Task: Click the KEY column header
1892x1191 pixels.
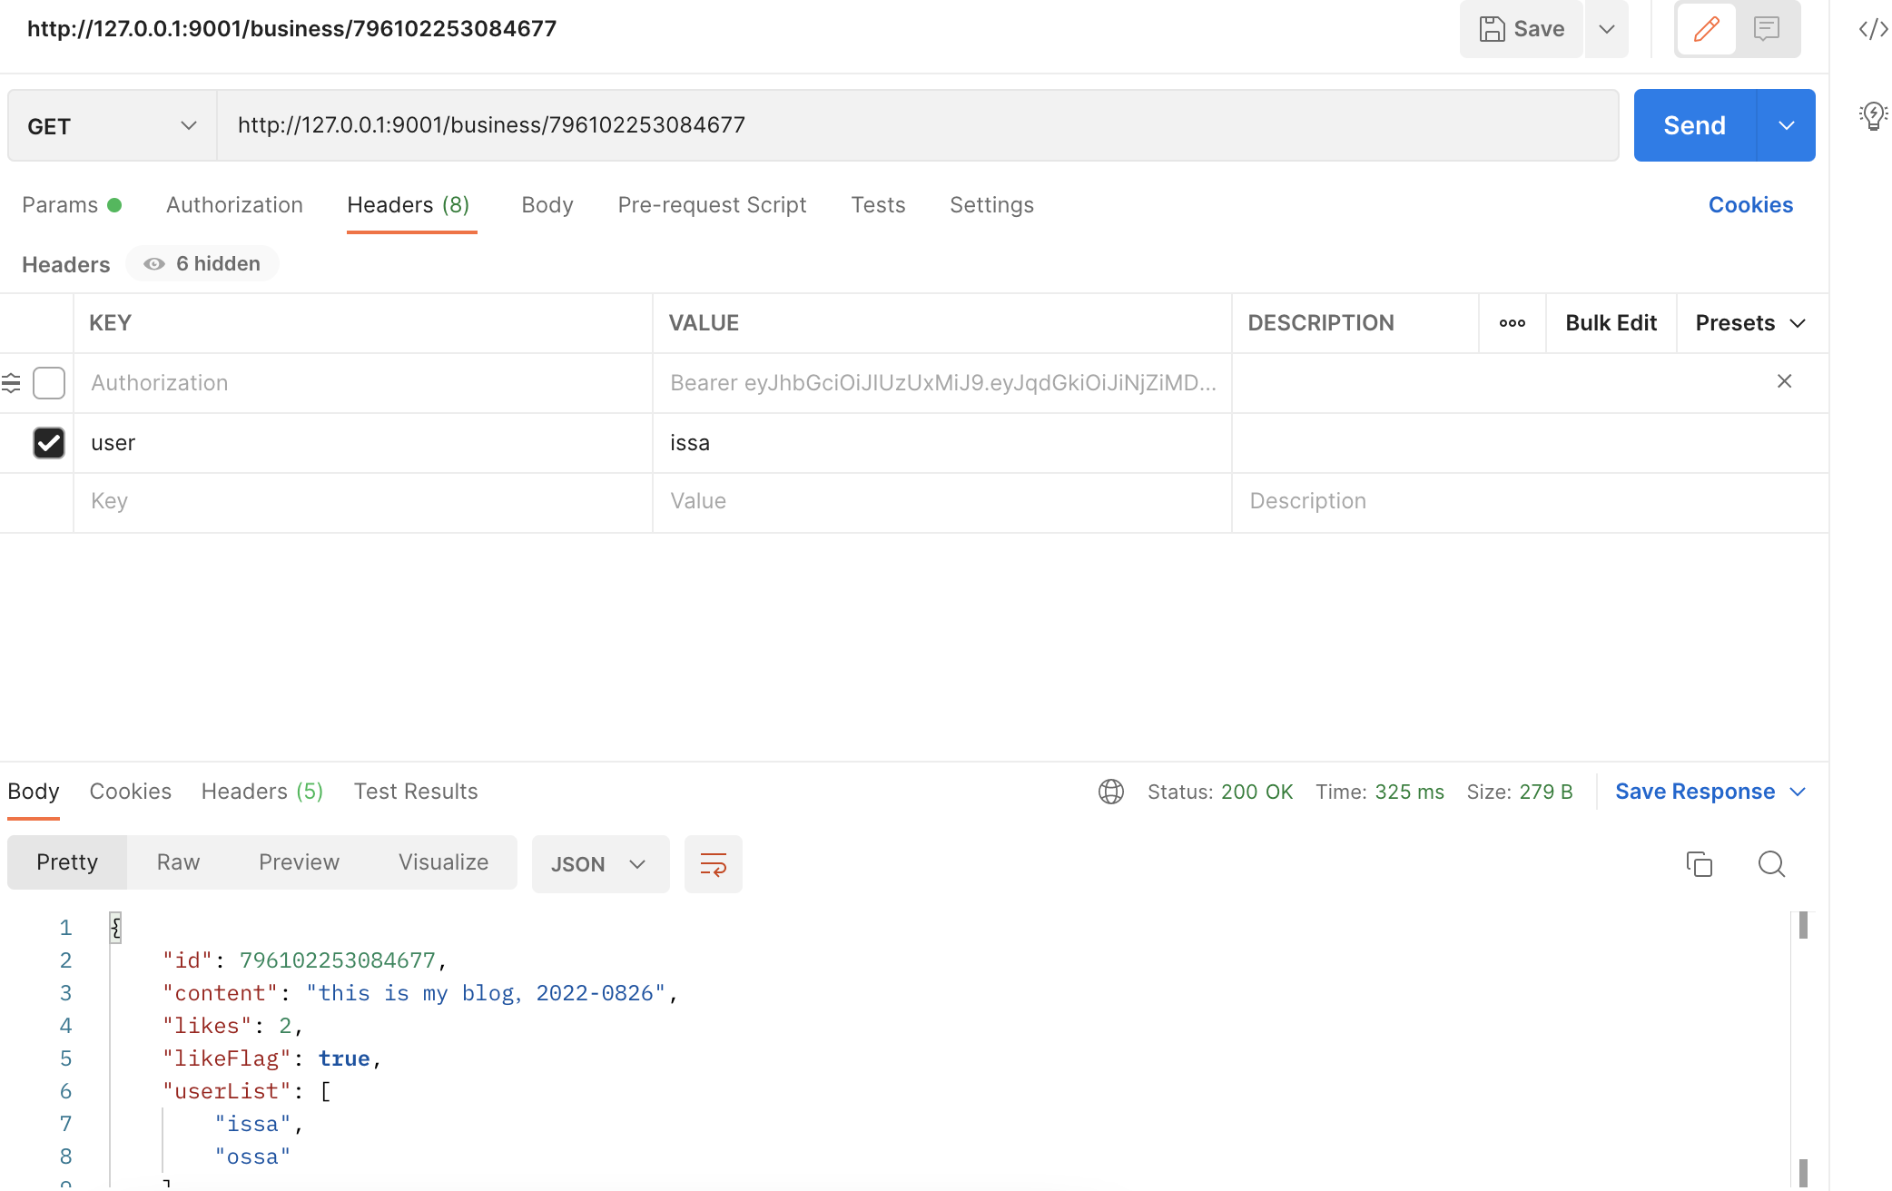Action: [110, 323]
